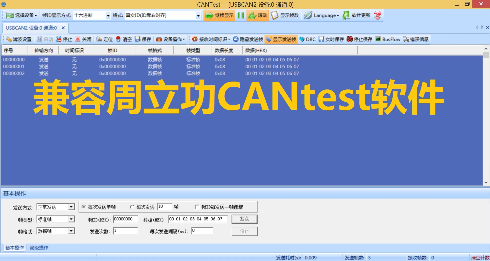Switch to the 基本操作 tab
Image resolution: width=490 pixels, height=261 pixels.
[15, 248]
